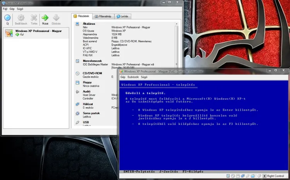Switch to the Részletek tab
Viewport: 290px width, 180px height.
pos(81,16)
